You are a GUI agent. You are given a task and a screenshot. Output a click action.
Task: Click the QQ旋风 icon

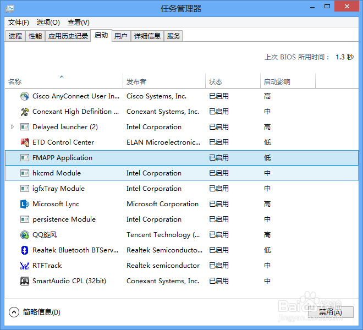(25, 235)
